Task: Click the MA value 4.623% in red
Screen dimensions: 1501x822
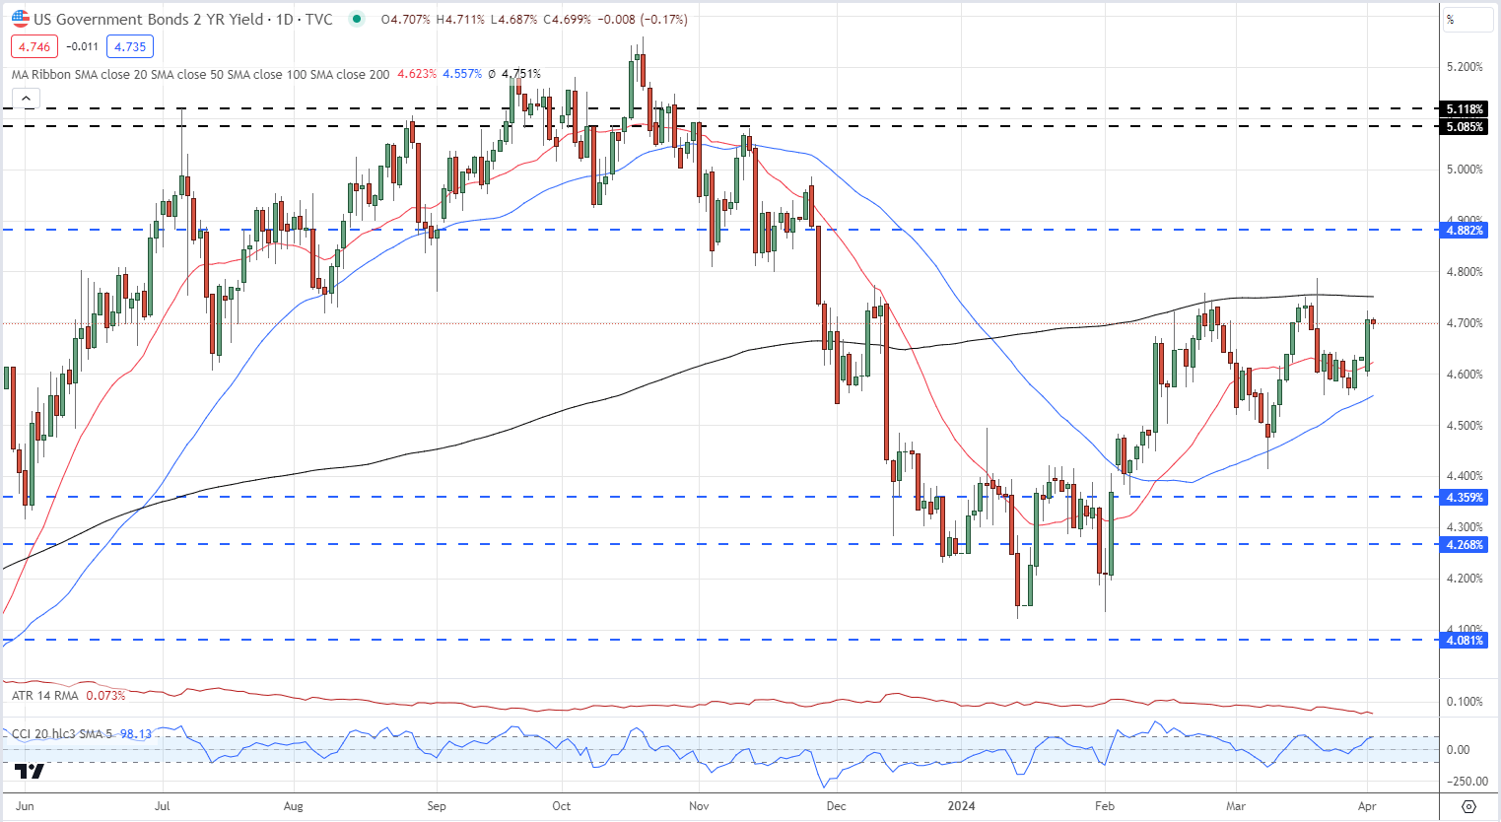Action: [x=417, y=74]
